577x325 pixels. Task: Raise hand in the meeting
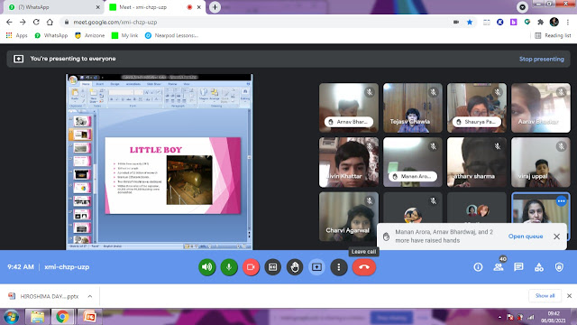(295, 267)
